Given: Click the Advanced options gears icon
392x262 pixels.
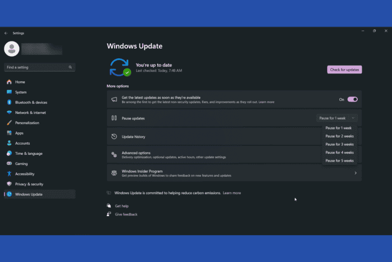Looking at the screenshot, I should 114,155.
